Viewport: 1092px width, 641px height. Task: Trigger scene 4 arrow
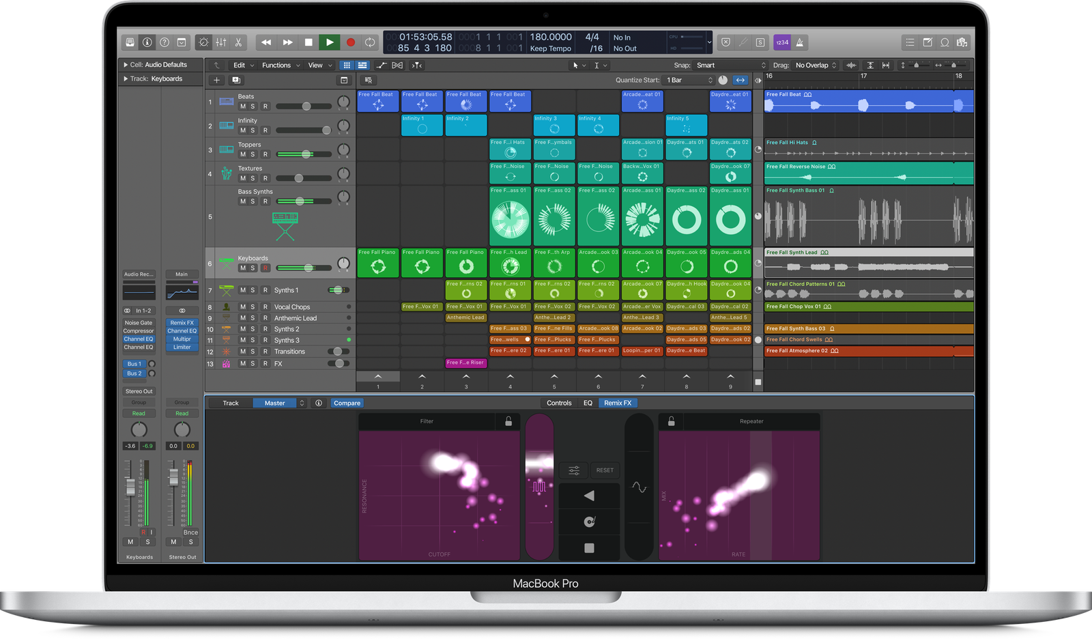tap(510, 377)
